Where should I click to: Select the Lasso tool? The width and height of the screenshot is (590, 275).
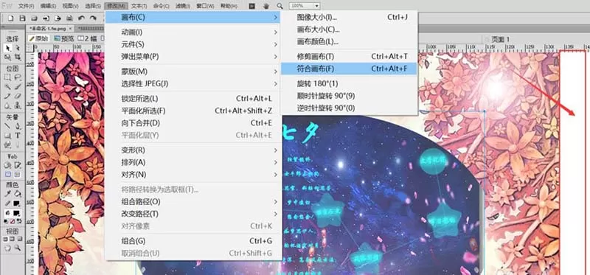pos(17,77)
